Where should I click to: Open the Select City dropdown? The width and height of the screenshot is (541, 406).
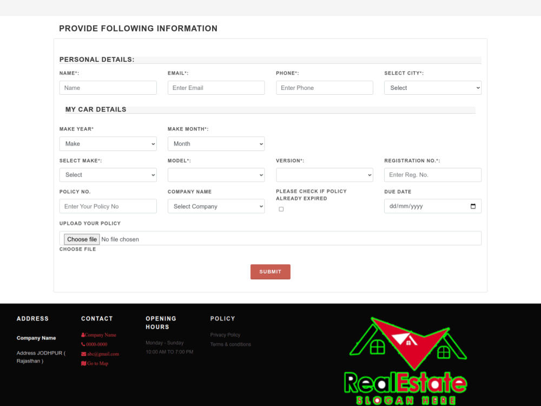[433, 88]
